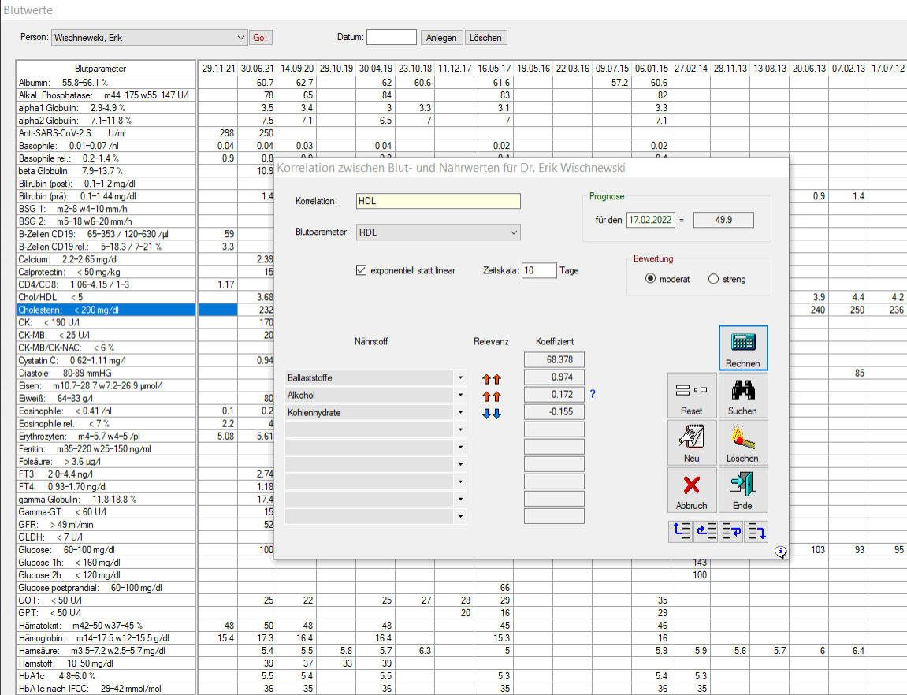
Task: Click the Go! button
Action: [260, 38]
